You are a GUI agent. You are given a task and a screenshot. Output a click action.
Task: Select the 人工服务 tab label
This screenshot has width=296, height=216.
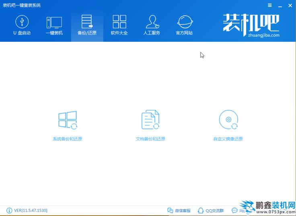[152, 33]
